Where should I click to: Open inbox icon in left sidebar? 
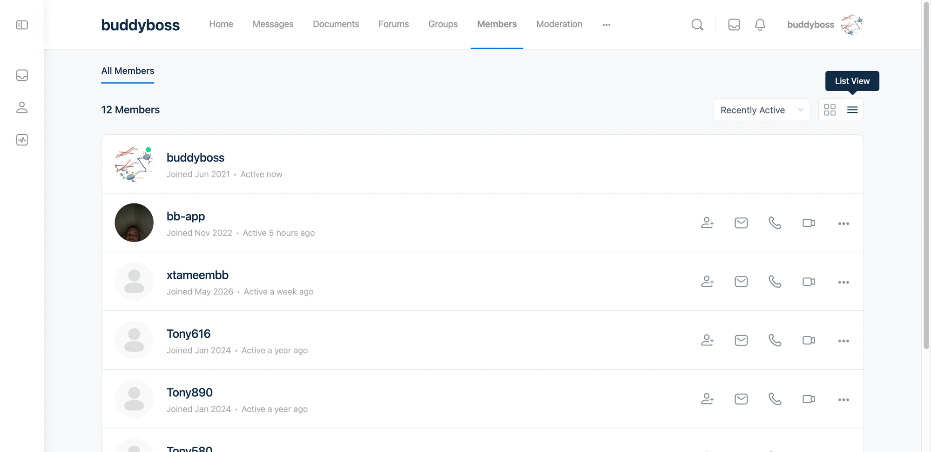(22, 75)
